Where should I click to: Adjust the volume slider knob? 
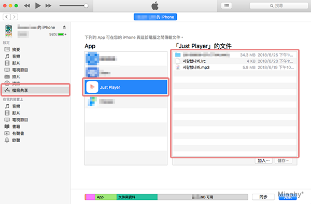click(86, 6)
